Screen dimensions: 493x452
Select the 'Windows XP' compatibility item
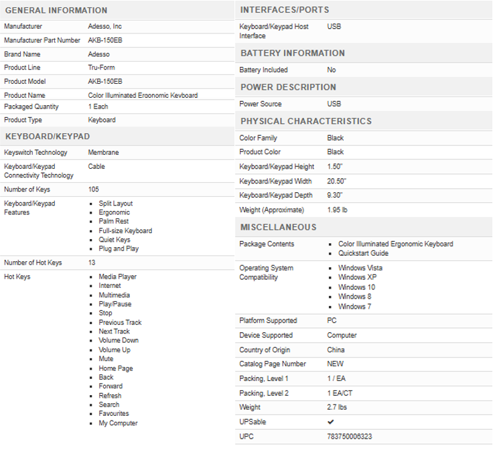click(357, 277)
